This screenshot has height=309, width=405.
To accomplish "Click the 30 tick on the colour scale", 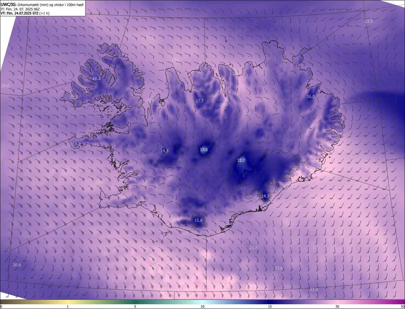I will click(337, 306).
